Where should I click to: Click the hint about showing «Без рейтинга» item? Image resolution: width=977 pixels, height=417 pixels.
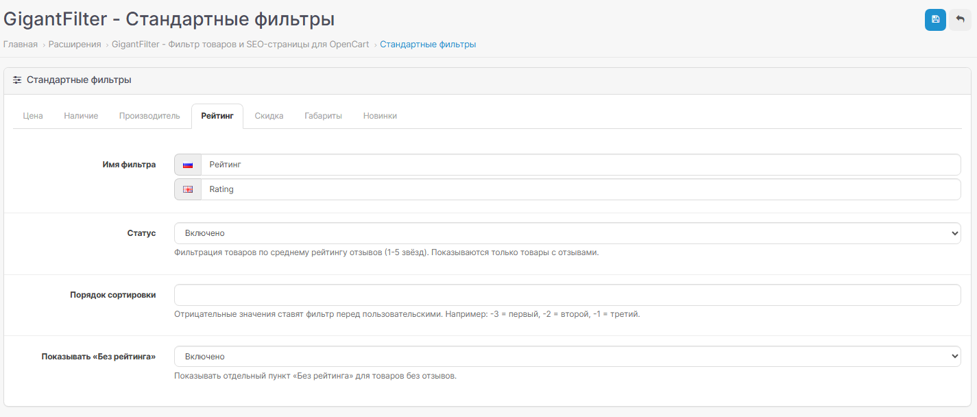click(x=315, y=376)
